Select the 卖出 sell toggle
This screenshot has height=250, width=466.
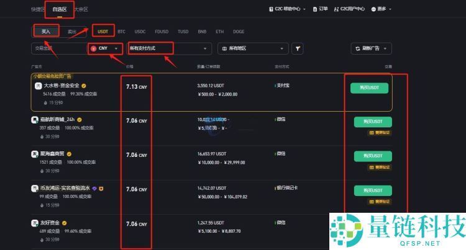(72, 32)
